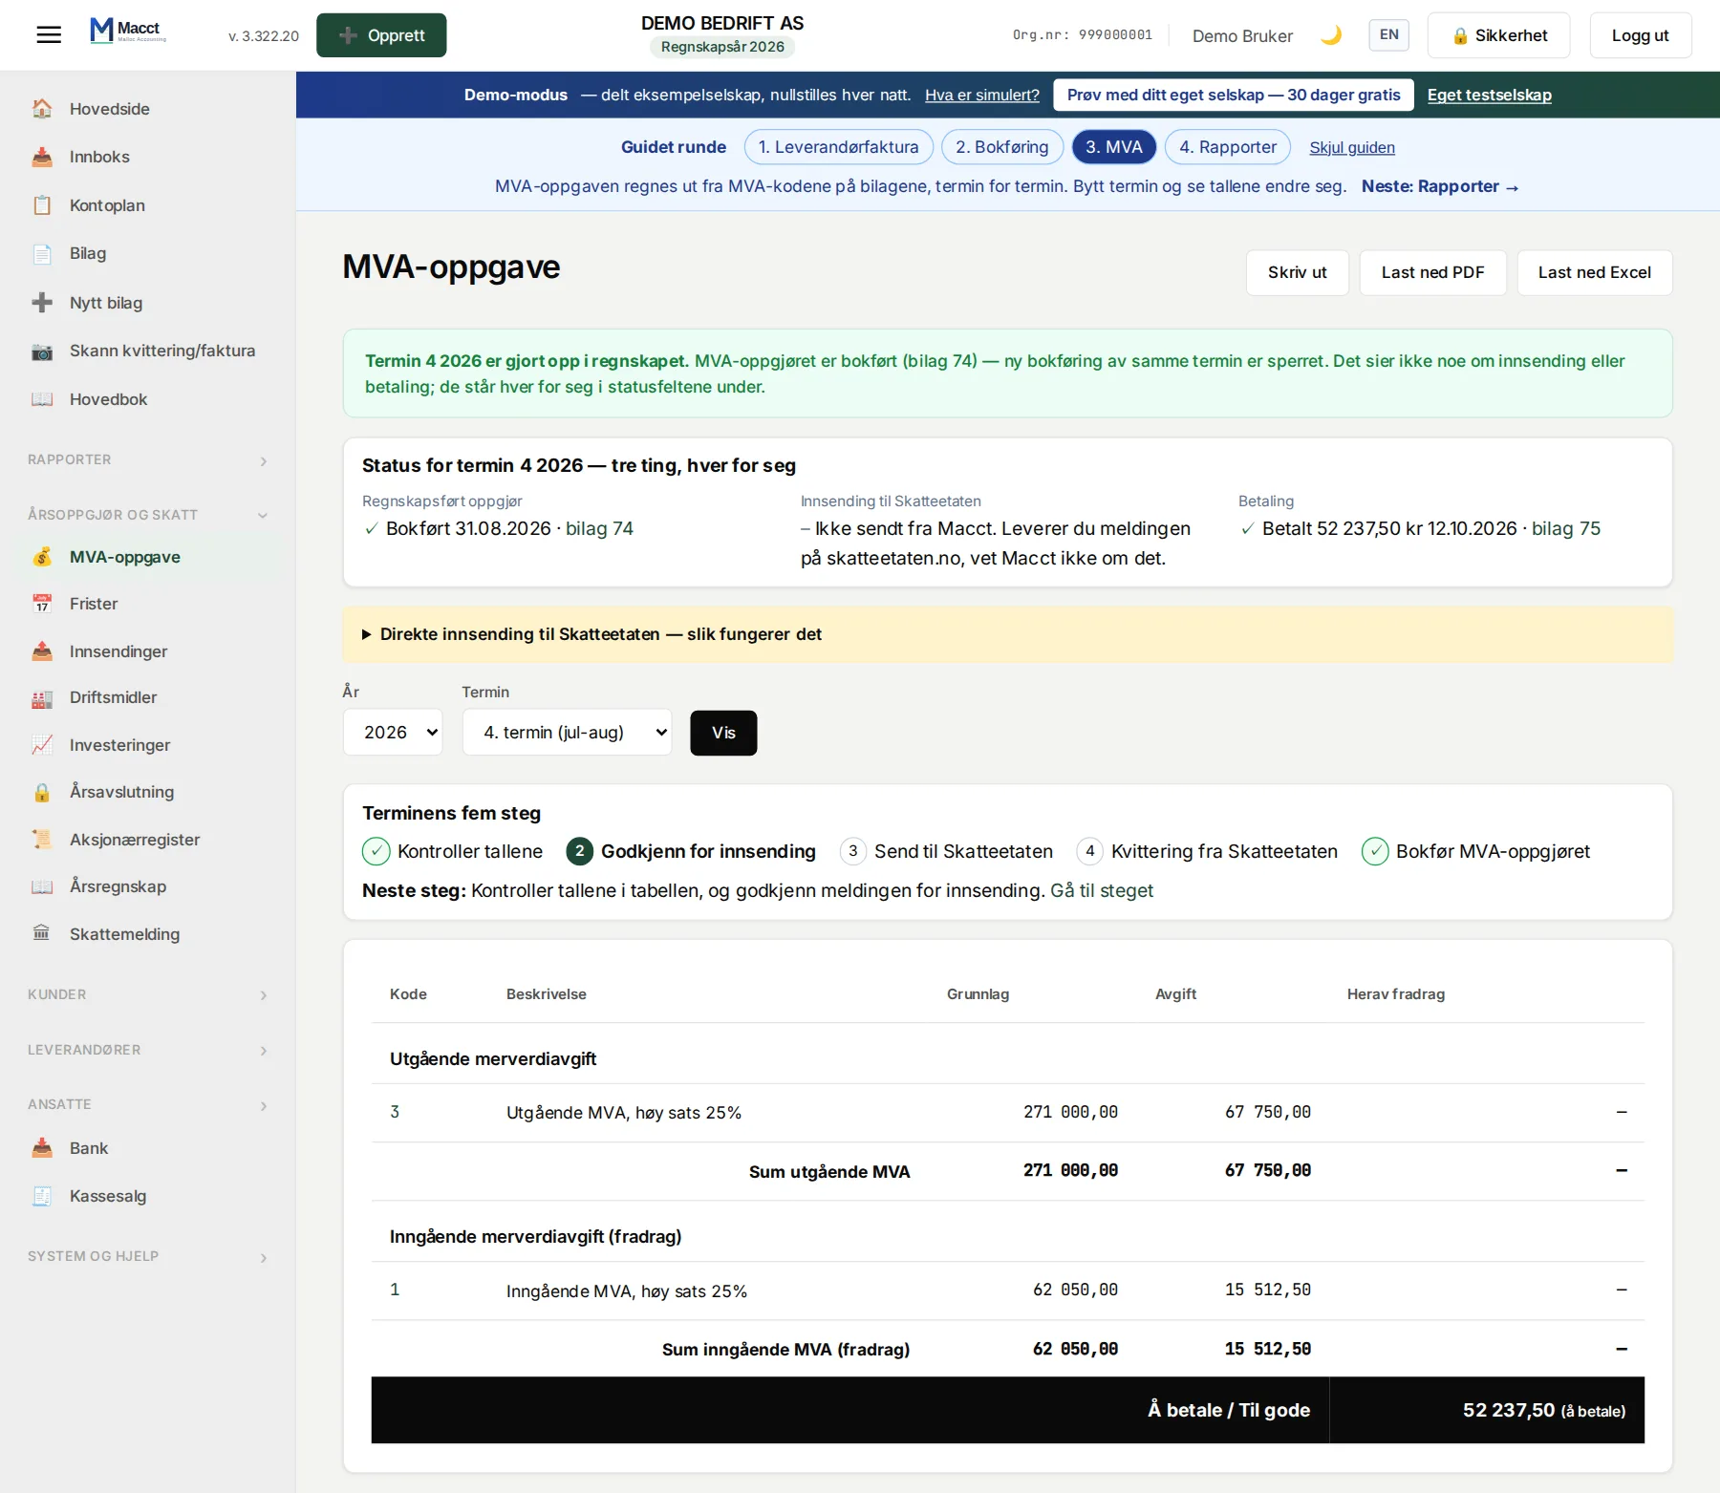Click the Macct logo
This screenshot has width=1720, height=1493.
(x=128, y=31)
